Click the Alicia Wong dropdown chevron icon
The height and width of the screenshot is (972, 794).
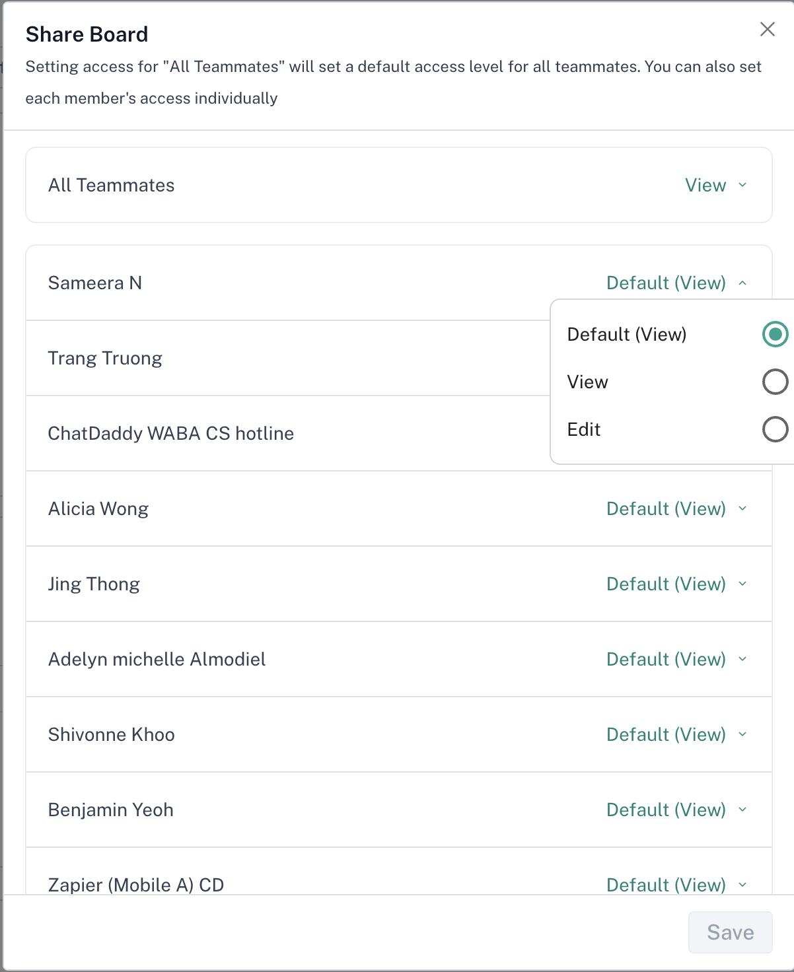[742, 509]
